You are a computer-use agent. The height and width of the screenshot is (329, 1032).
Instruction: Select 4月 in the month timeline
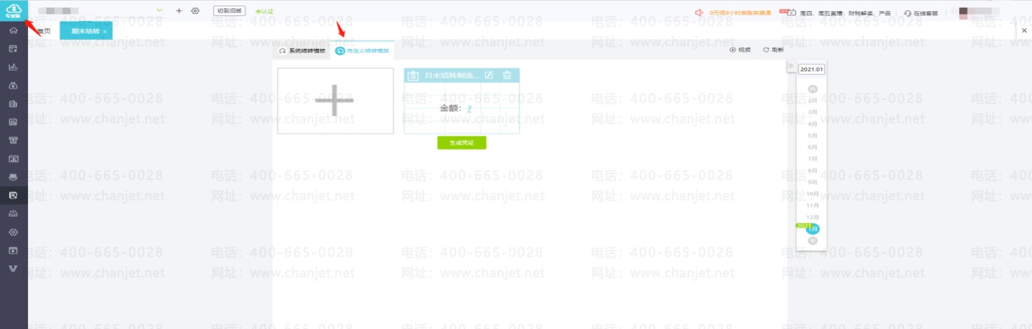[813, 124]
